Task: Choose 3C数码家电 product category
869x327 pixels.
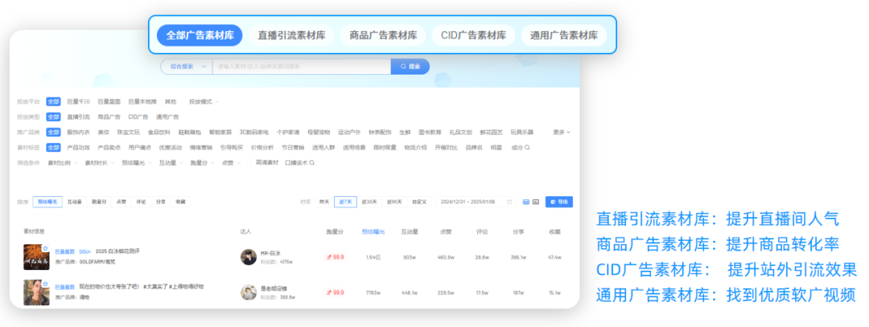Action: [x=253, y=133]
